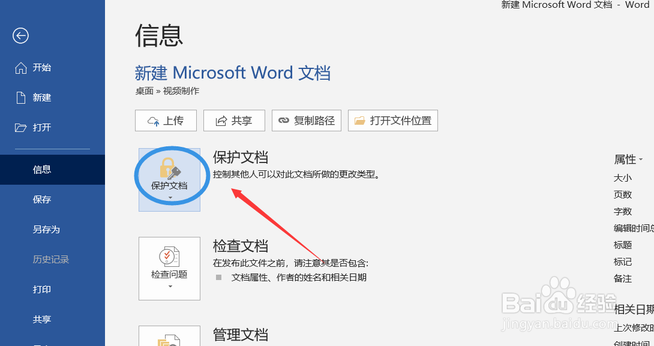The image size is (654, 346).
Task: Click the 文档属性、作者的姓名和相关日期 line
Action: (299, 277)
